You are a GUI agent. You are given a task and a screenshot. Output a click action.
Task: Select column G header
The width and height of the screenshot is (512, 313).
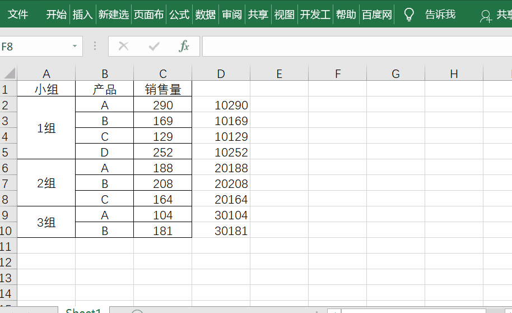[x=395, y=73]
